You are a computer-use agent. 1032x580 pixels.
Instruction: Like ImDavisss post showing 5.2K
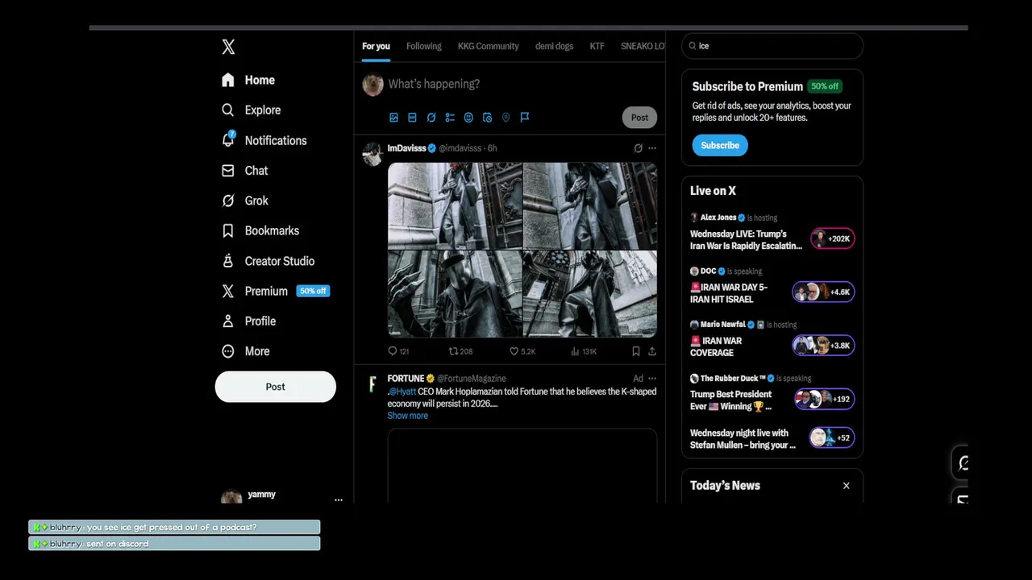522,351
